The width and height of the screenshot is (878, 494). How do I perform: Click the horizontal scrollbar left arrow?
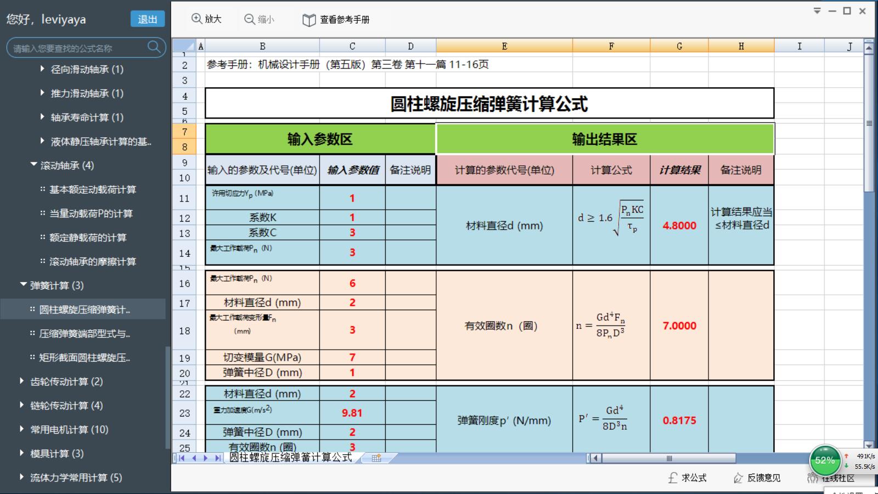click(x=596, y=458)
